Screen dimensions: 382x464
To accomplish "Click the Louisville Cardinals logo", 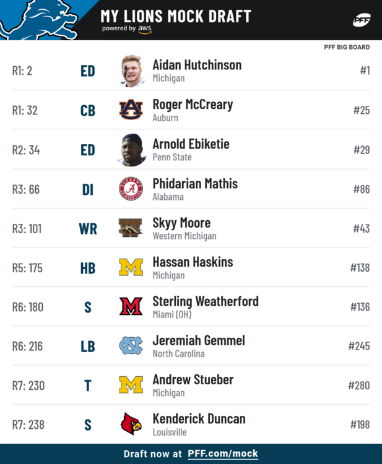I will 131,424.
